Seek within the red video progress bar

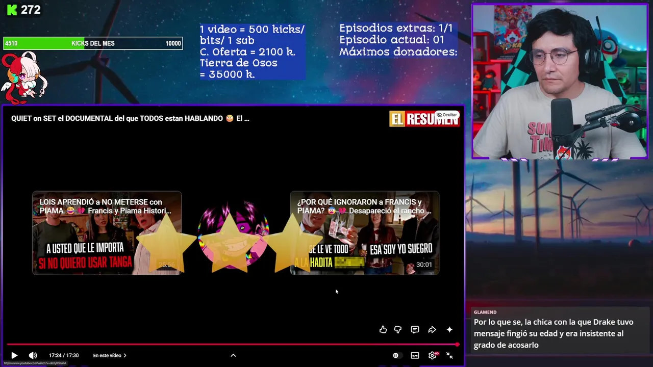click(x=232, y=345)
